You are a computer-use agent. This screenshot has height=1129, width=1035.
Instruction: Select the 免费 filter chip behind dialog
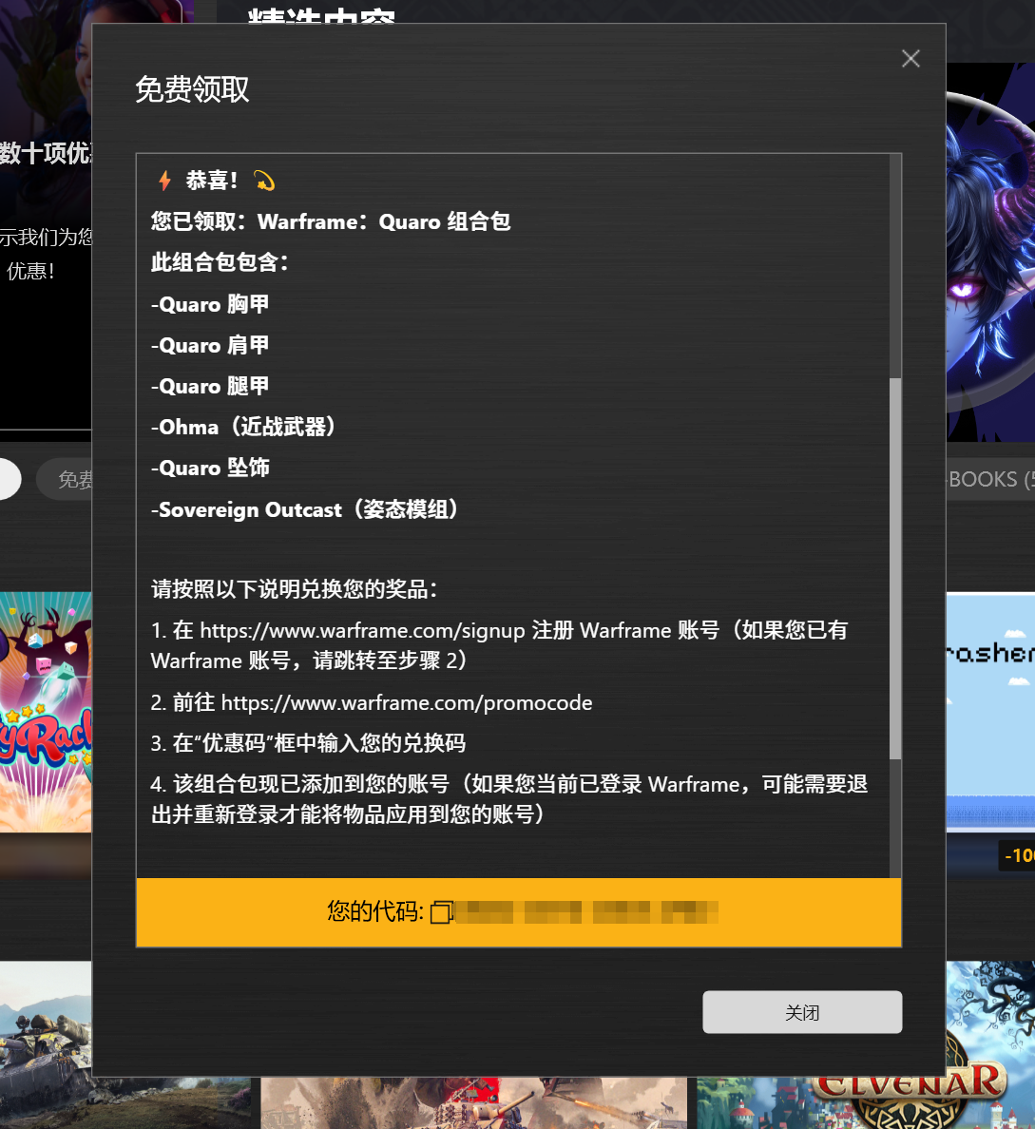[x=66, y=480]
